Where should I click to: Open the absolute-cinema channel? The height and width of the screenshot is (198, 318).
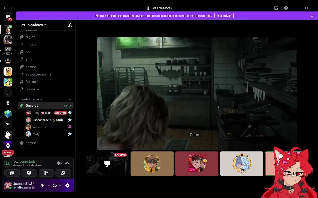(46, 74)
